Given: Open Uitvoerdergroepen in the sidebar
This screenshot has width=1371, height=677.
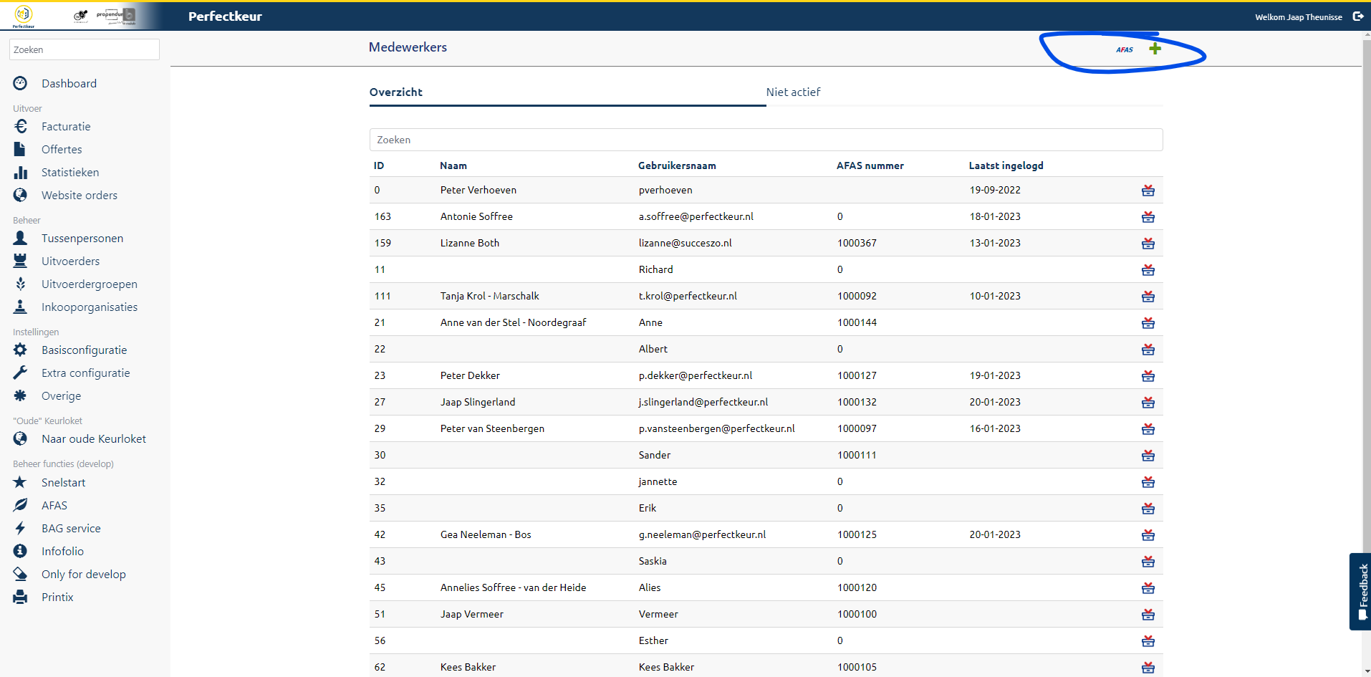Looking at the screenshot, I should pos(90,284).
